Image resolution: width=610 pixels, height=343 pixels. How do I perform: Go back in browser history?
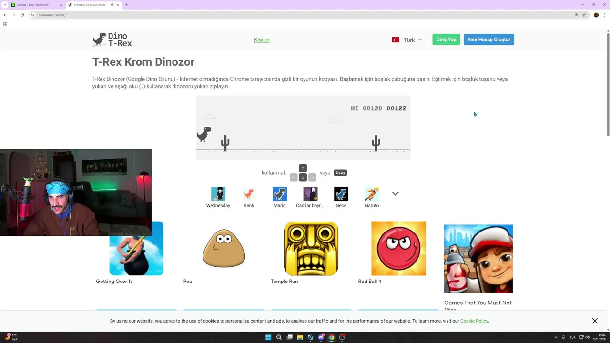pyautogui.click(x=5, y=15)
